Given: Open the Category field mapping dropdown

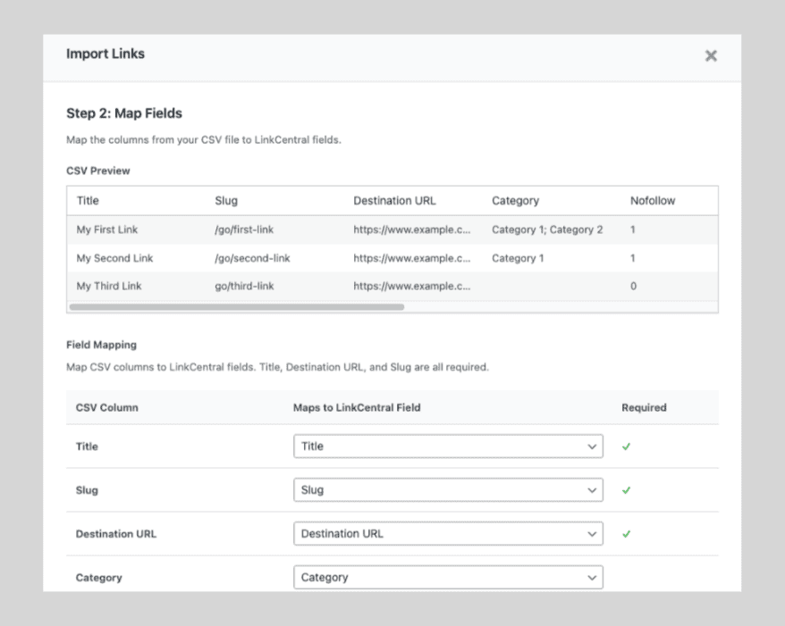Looking at the screenshot, I should tap(448, 577).
